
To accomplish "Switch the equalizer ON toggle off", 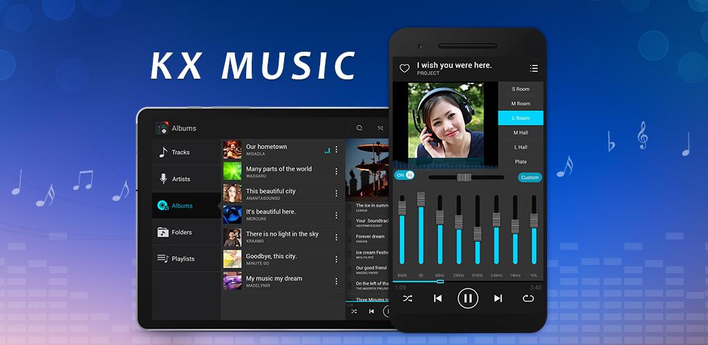I will [x=404, y=175].
